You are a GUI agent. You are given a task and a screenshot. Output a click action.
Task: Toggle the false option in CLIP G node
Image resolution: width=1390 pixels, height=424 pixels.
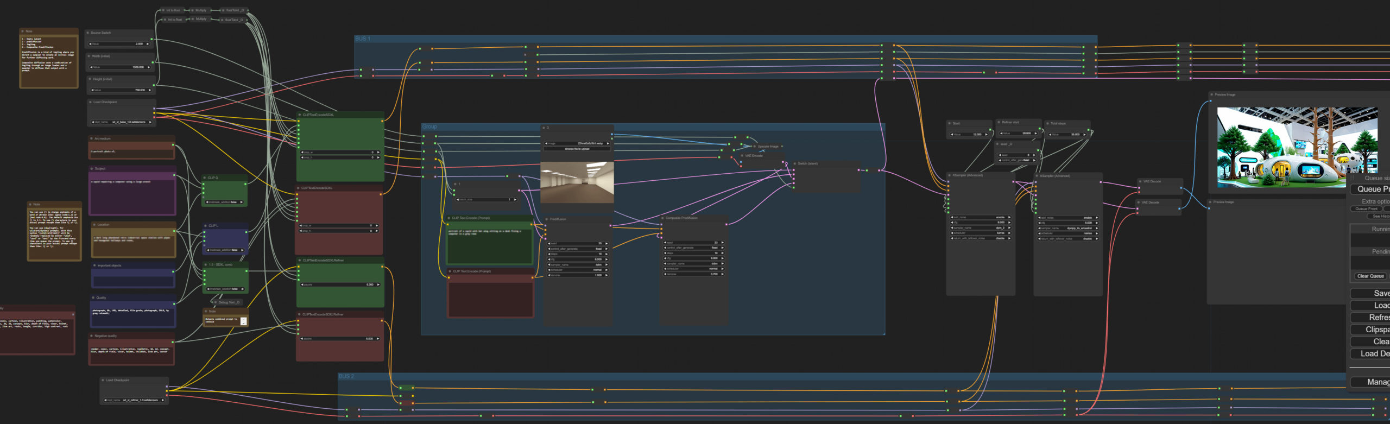(225, 202)
